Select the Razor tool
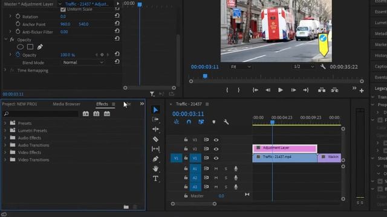Viewport: 387px width, 217px height. coord(155,139)
